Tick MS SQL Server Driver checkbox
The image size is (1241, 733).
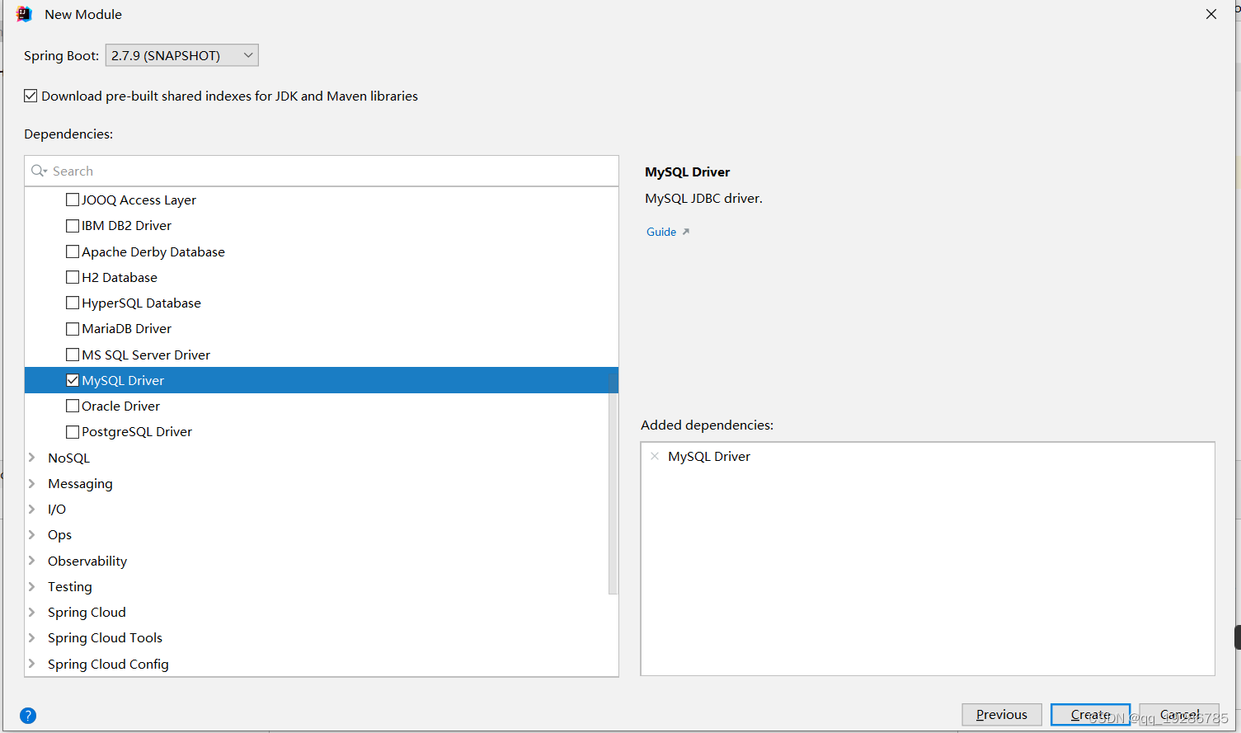(73, 355)
